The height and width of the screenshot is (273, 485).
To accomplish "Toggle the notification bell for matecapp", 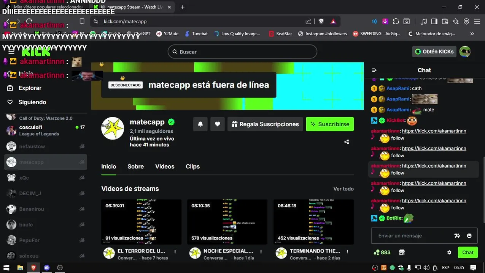I will [200, 124].
